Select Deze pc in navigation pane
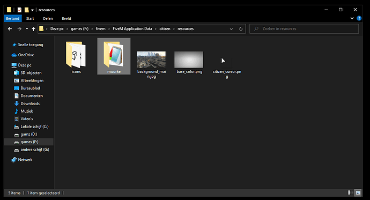 (x=21, y=65)
